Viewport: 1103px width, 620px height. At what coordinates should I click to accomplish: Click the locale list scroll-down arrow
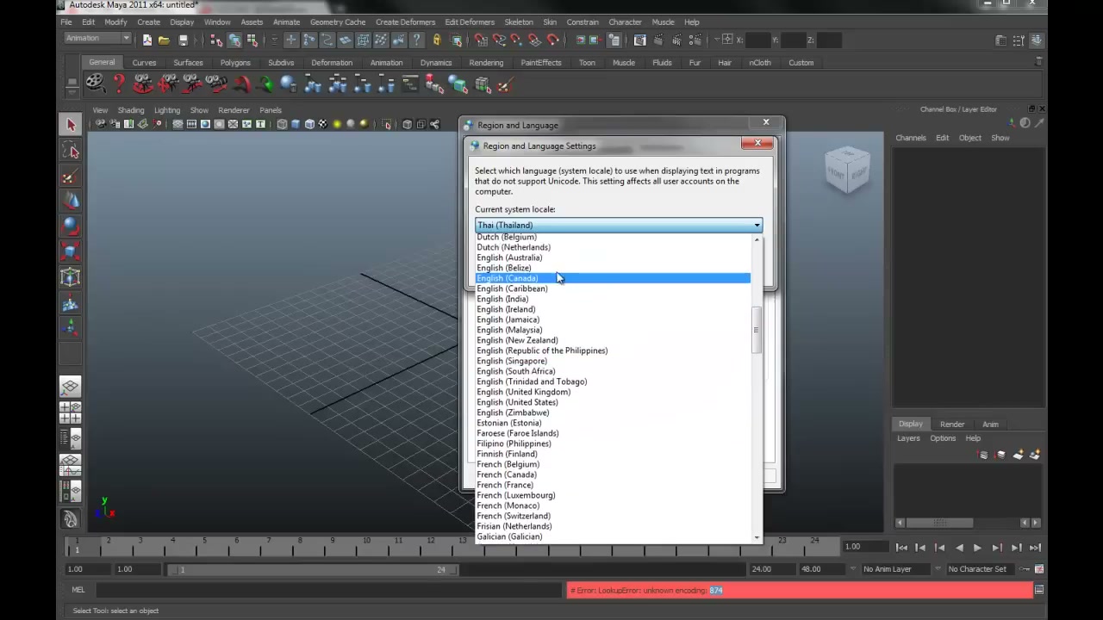pos(757,537)
